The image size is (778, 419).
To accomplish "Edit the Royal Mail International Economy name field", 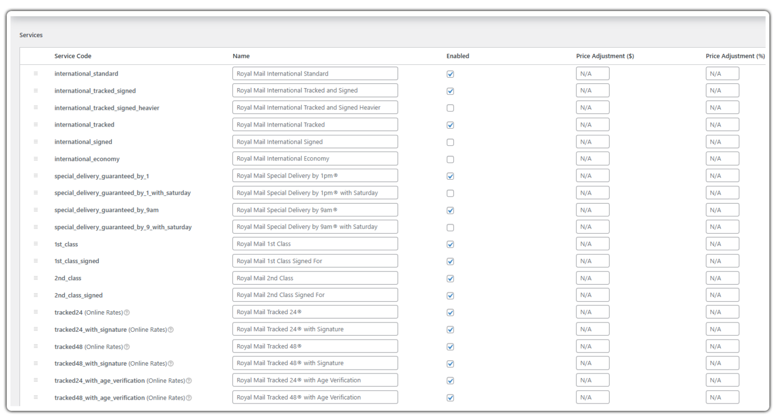I will pyautogui.click(x=315, y=159).
